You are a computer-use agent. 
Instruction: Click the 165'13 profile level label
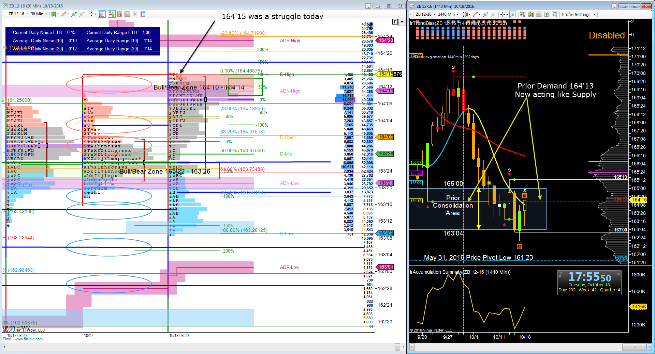[x=620, y=177]
